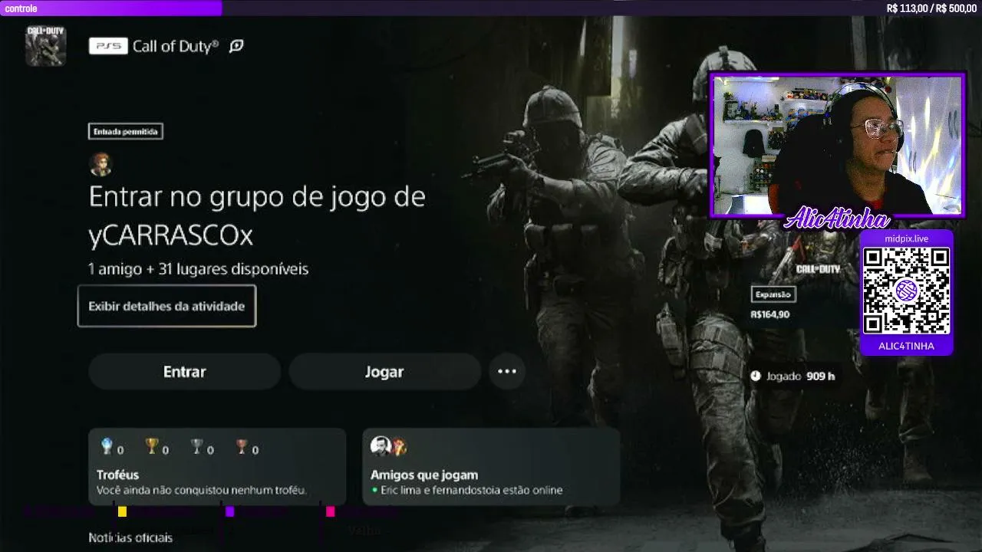
Task: Open 'Exibir detalhes da atividade'
Action: click(166, 306)
